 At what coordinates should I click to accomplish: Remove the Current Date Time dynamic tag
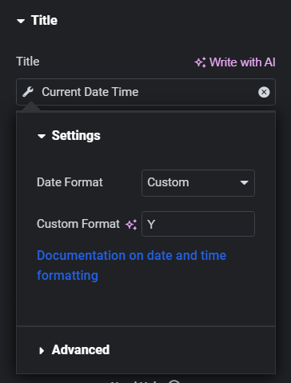tap(264, 92)
